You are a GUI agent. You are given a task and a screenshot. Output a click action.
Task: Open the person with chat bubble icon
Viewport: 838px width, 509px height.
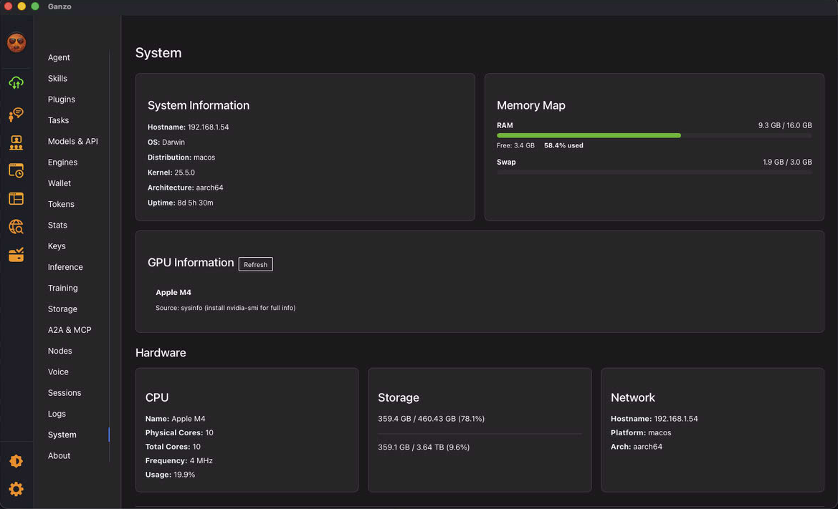pos(16,114)
